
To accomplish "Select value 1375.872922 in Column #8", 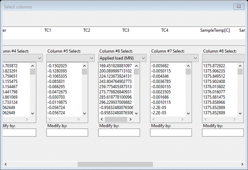I will tap(214, 66).
